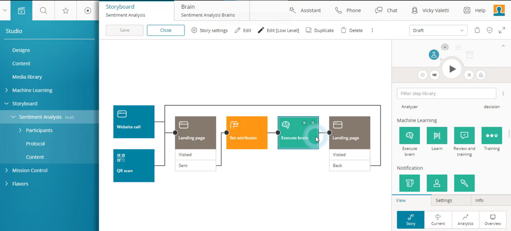Screen dimensions: 511x231
Task: Click the step-forward playback control
Action: [469, 75]
